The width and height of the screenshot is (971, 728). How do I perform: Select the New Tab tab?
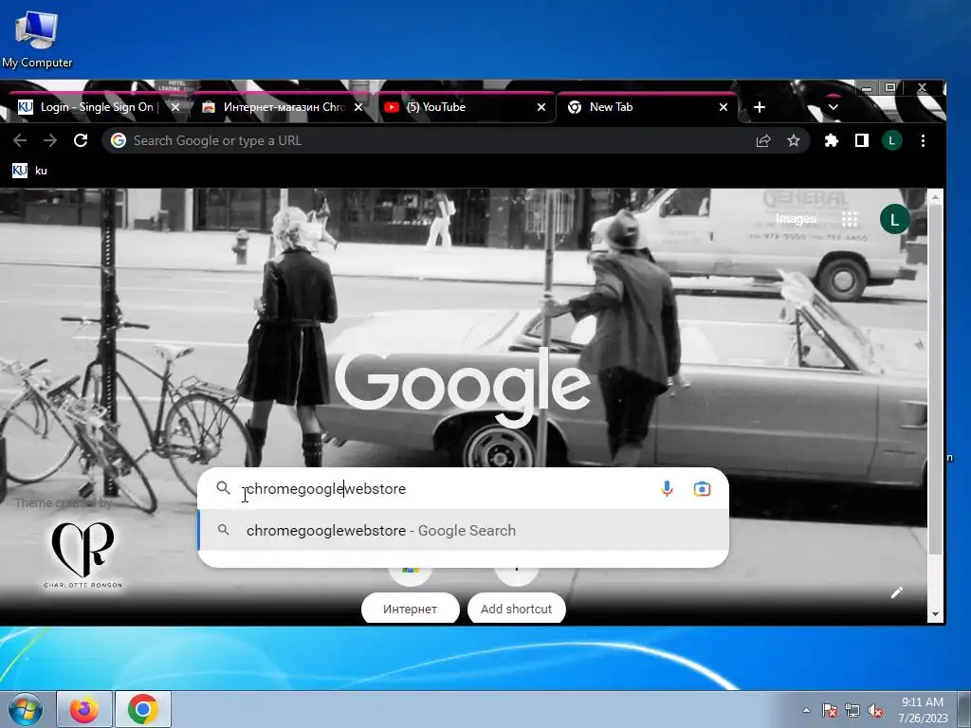tap(646, 107)
